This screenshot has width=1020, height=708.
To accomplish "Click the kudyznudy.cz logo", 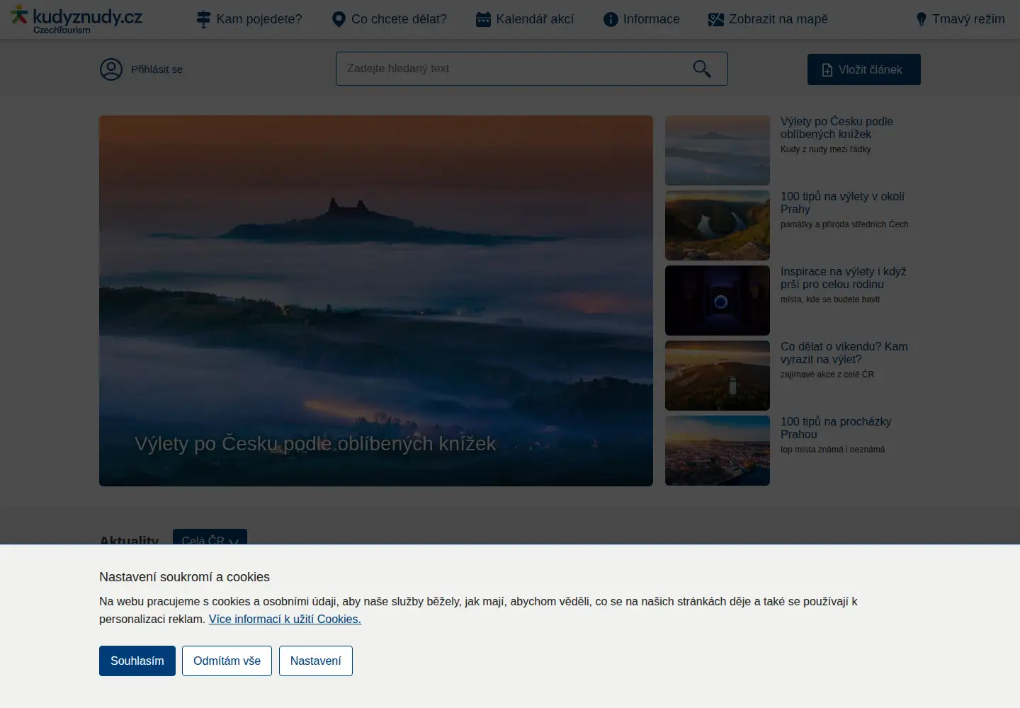I will pos(76,19).
